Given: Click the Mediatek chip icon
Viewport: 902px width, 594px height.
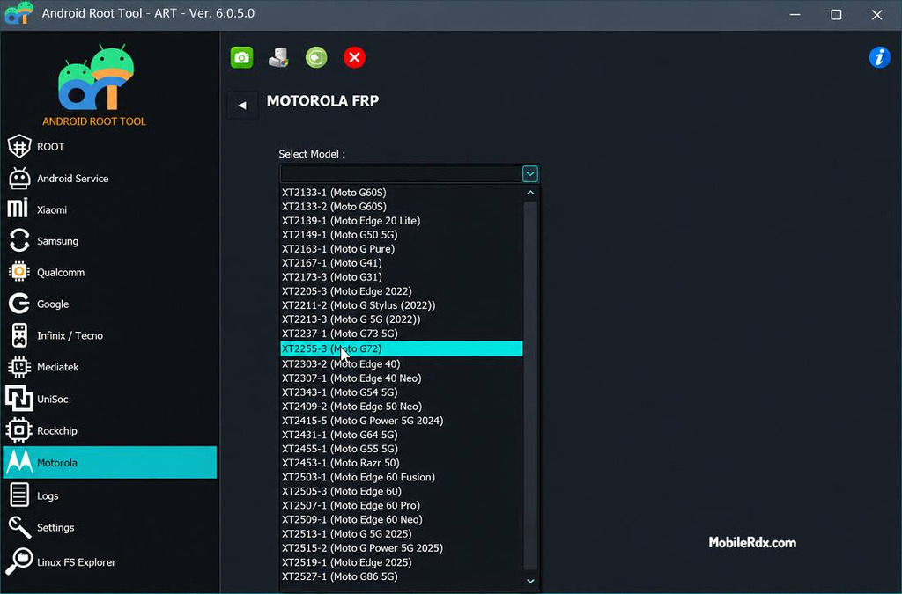Looking at the screenshot, I should 19,366.
